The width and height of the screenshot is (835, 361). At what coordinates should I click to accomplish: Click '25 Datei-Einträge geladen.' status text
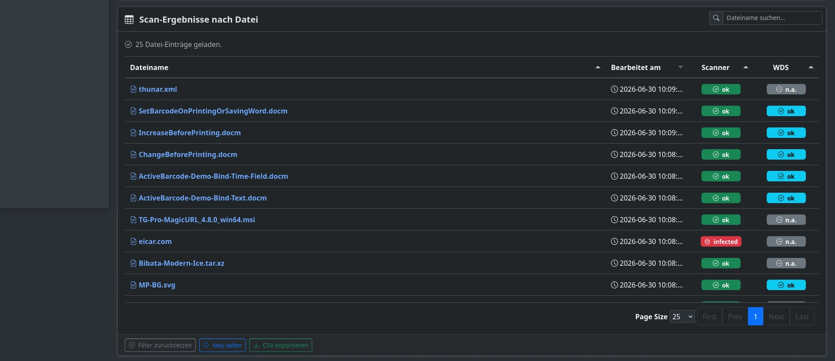[x=178, y=44]
